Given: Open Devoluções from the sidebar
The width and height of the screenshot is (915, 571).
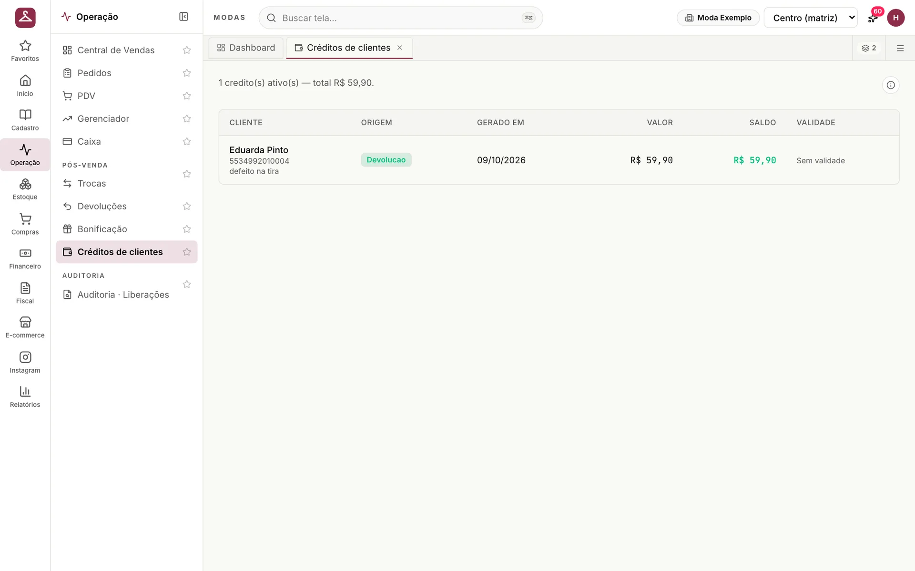Looking at the screenshot, I should coord(102,206).
